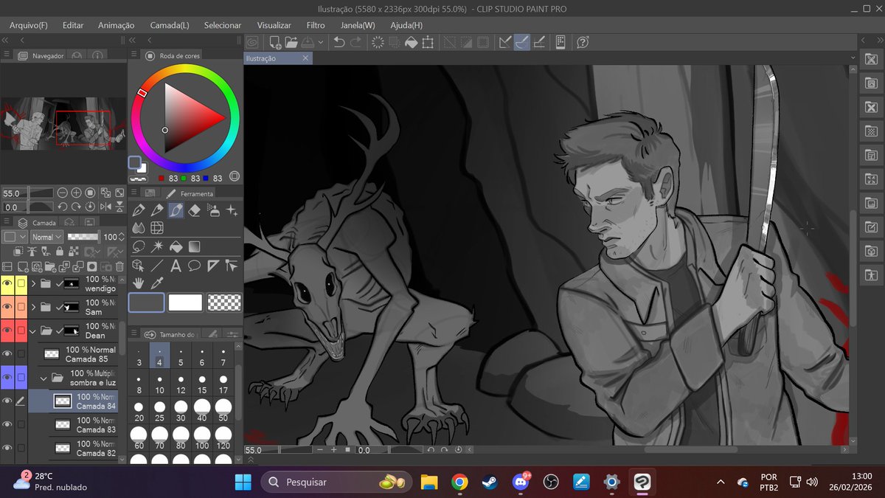Collapse the Dean layer folder

tap(33, 331)
